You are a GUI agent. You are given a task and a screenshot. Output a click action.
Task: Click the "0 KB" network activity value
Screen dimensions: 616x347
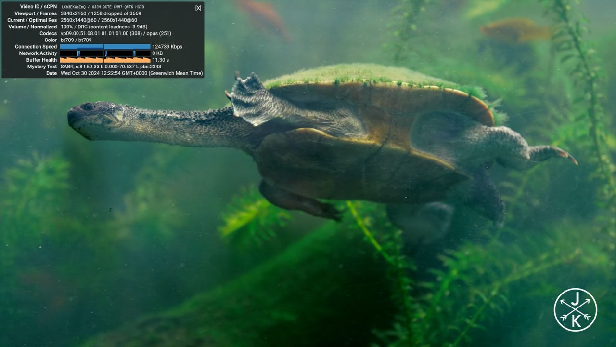click(x=157, y=53)
